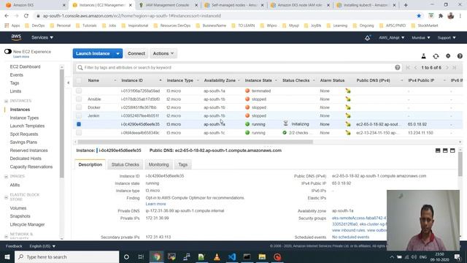The height and width of the screenshot is (263, 467).
Task: Open VLC media player from taskbar
Action: (x=217, y=256)
